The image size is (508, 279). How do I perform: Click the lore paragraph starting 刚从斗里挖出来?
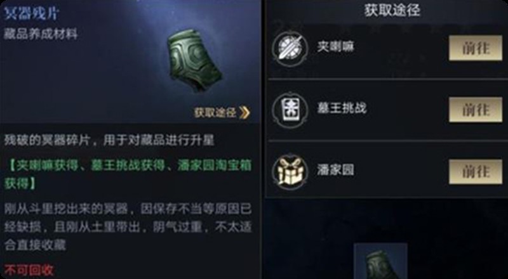click(128, 227)
